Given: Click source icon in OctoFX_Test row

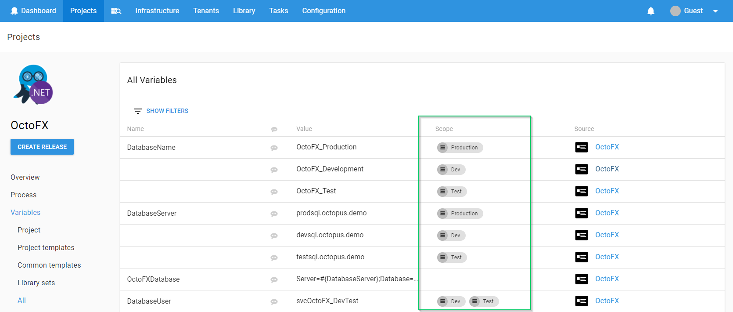Looking at the screenshot, I should [x=582, y=191].
